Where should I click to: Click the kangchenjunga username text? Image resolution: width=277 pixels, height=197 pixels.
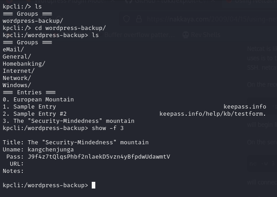coord(51,150)
